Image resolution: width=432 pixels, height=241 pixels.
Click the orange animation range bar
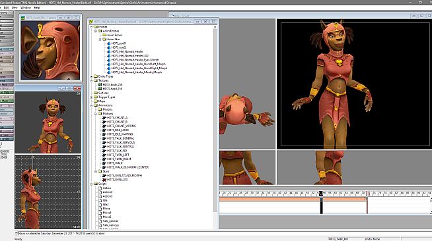coord(293,199)
